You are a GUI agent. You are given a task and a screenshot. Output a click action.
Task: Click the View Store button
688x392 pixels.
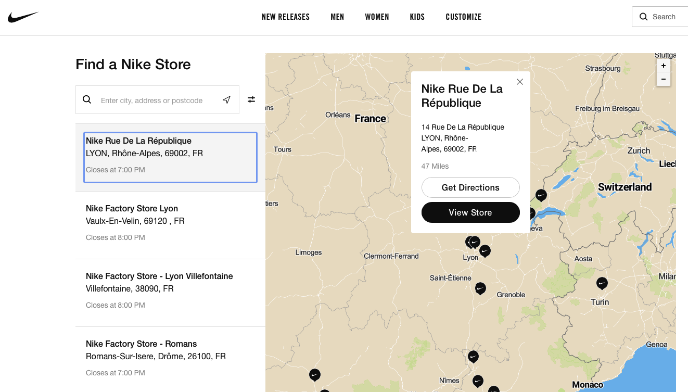pyautogui.click(x=470, y=212)
